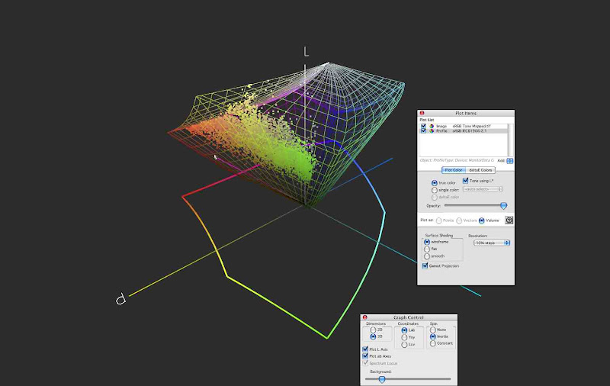Set Spin to Inertia
The image size is (610, 386).
tap(432, 336)
